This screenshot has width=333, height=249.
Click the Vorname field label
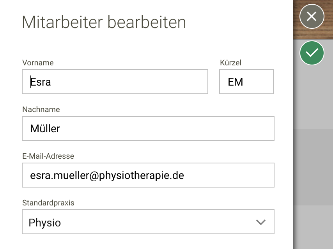point(38,63)
